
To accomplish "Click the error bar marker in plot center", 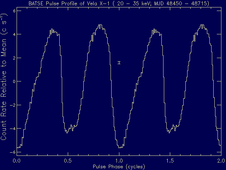I will [x=119, y=63].
